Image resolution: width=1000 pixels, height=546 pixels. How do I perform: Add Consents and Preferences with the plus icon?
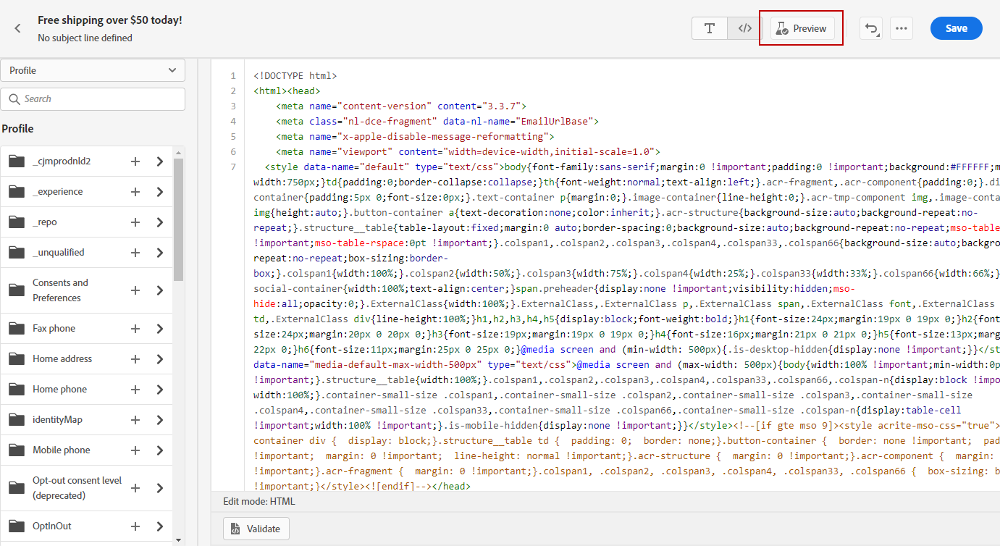coord(135,290)
